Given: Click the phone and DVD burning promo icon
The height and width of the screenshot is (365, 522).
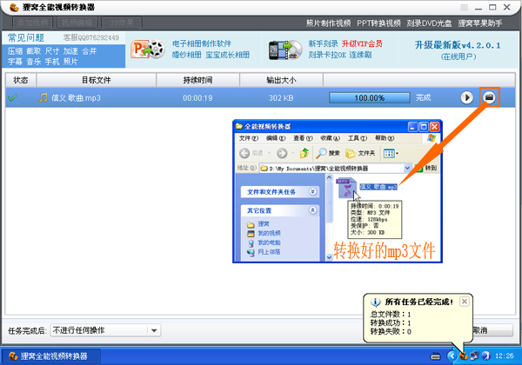Looking at the screenshot, I should point(285,50).
